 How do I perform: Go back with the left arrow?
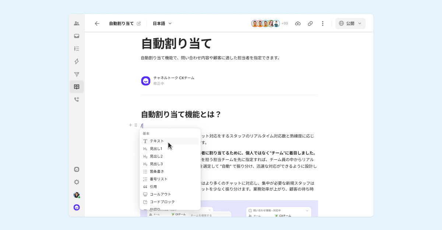pos(97,24)
